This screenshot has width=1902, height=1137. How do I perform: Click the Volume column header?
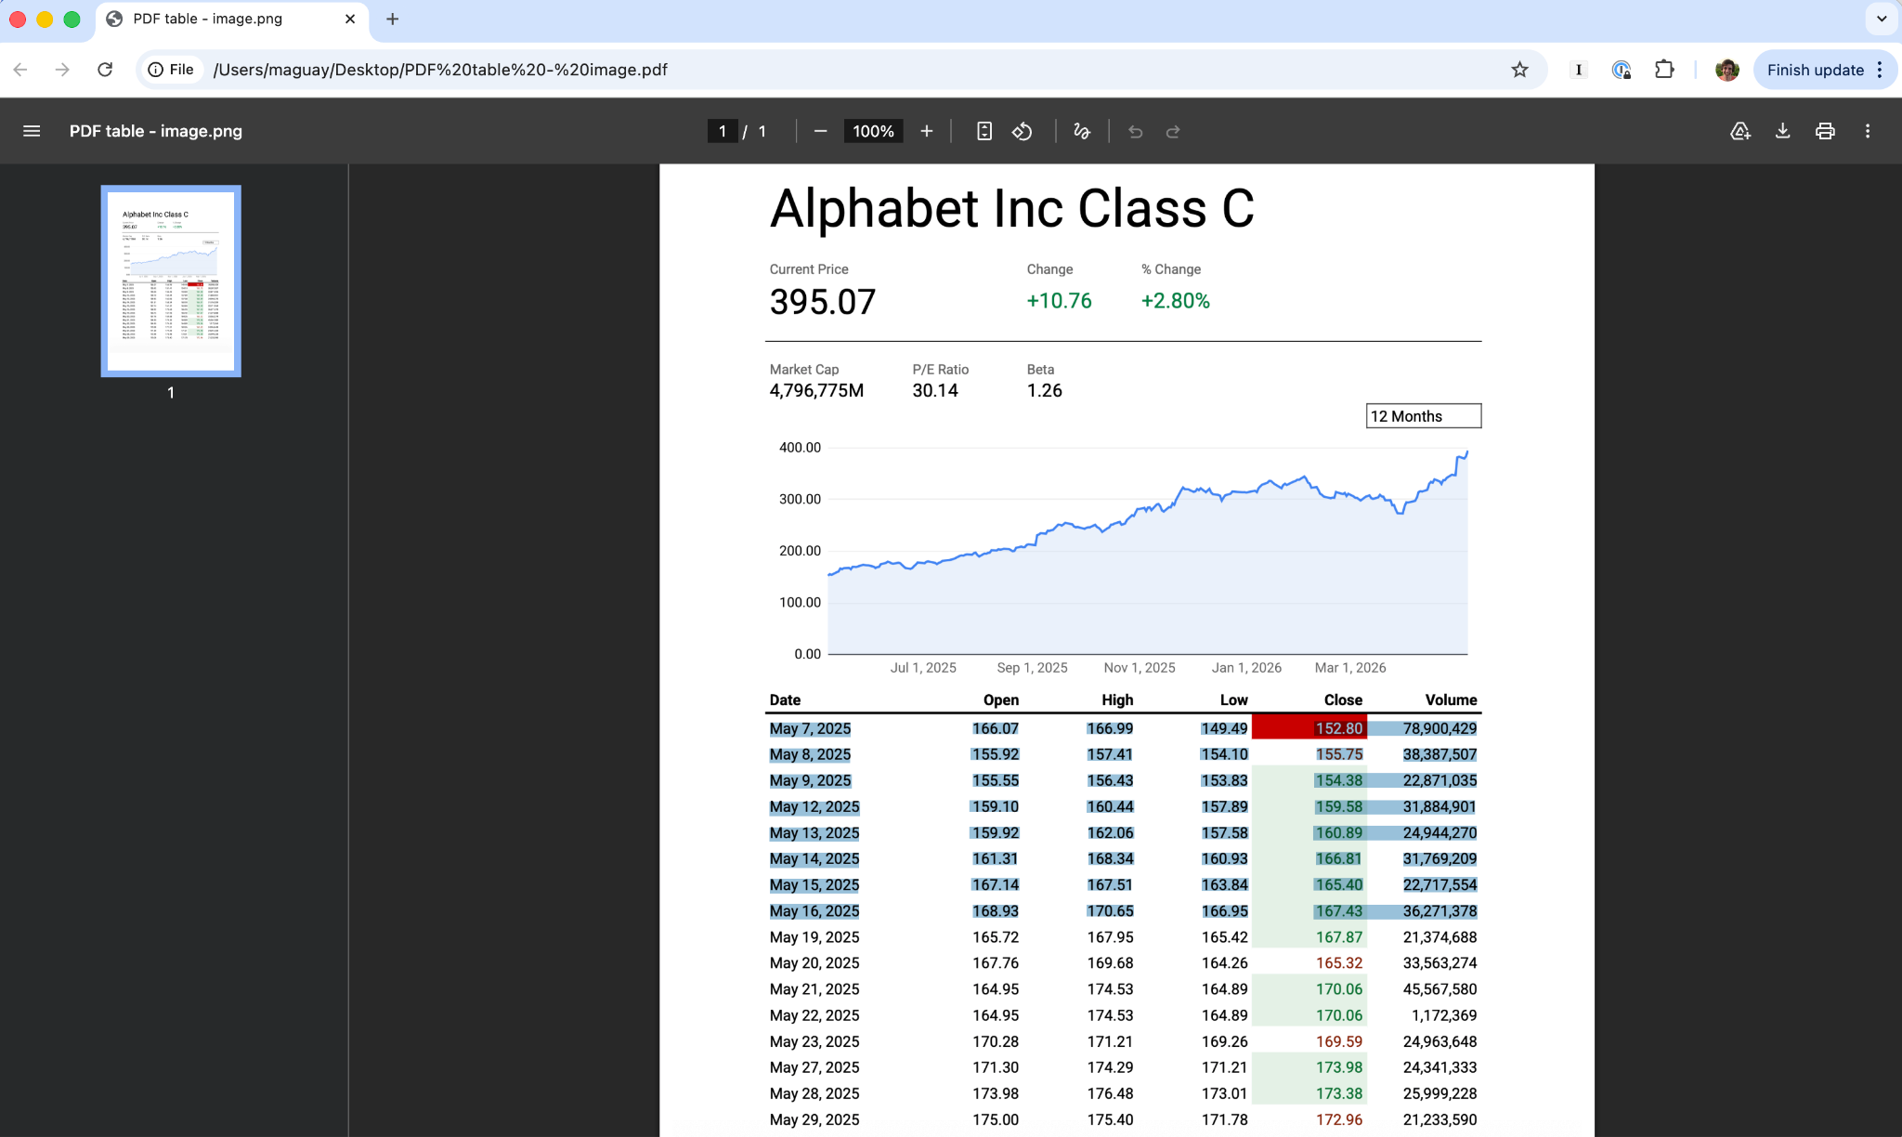[x=1451, y=700]
